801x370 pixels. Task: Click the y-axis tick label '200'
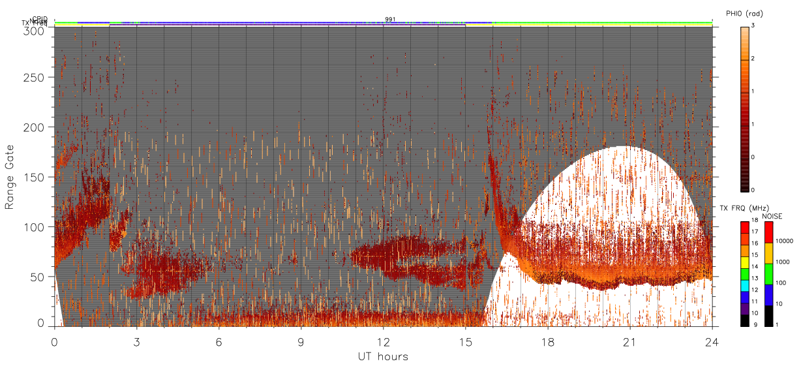tap(35, 127)
